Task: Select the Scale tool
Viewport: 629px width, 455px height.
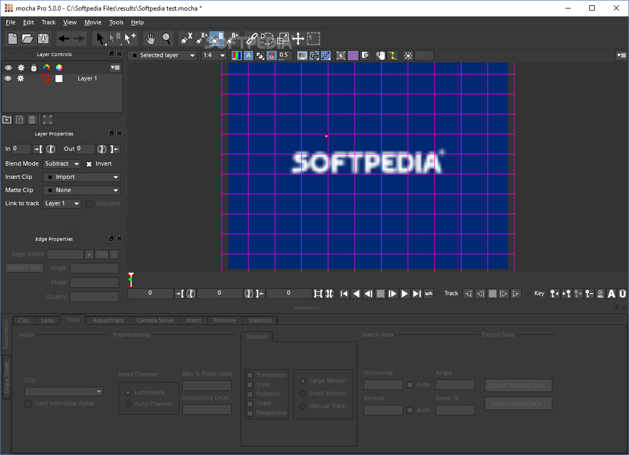Action: pos(283,39)
